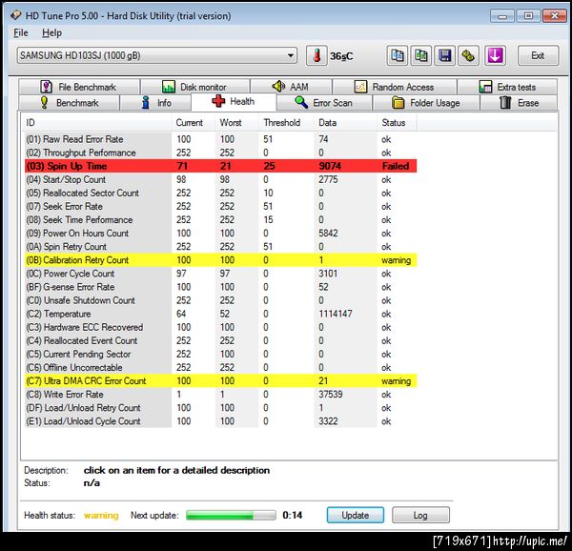Screen dimensions: 572x551
Task: Switch to the Disk monitor tab
Action: click(x=195, y=87)
